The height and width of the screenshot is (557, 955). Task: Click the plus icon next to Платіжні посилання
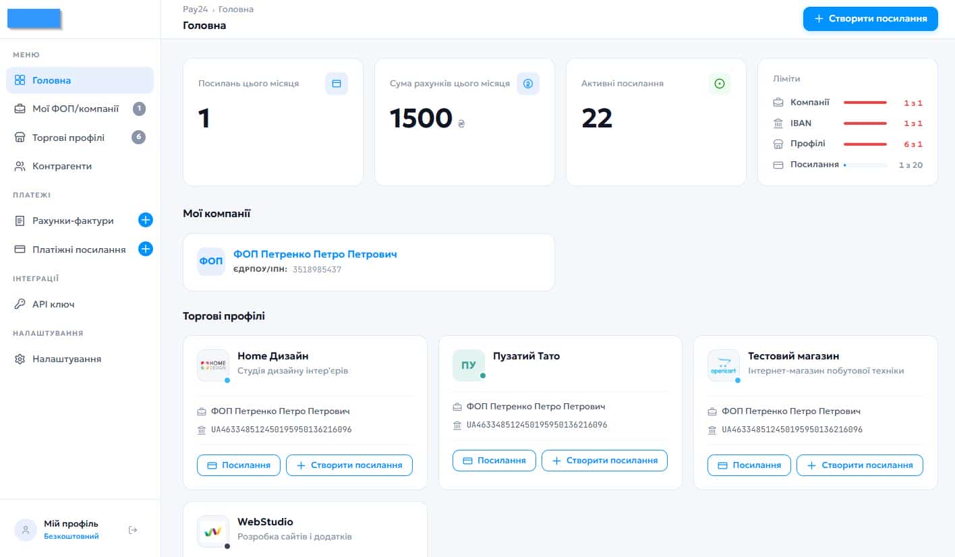(x=146, y=249)
